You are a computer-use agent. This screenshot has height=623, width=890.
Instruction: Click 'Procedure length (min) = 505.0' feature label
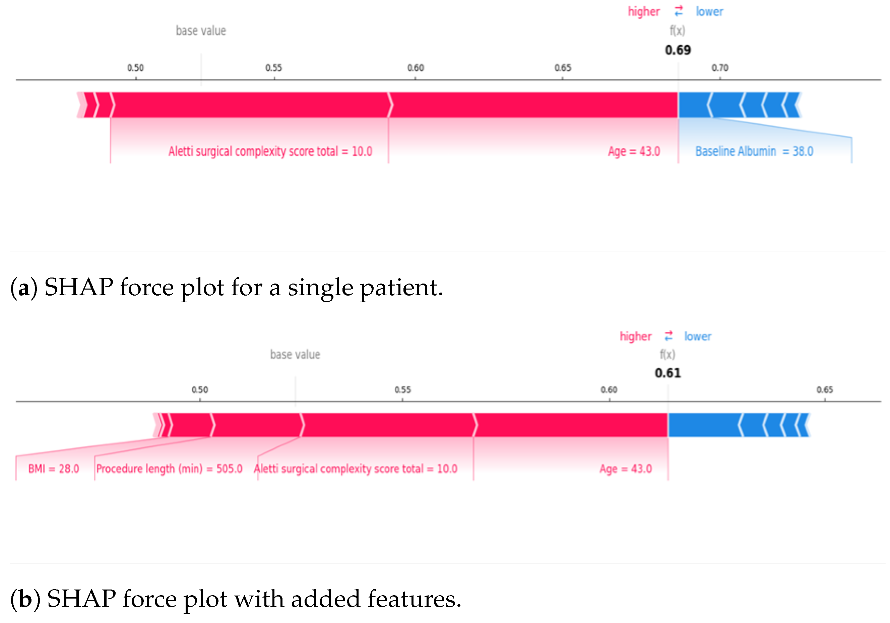pos(169,469)
